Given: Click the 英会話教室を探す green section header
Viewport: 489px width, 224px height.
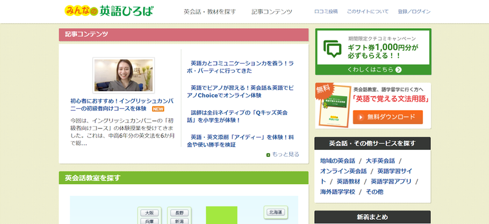Looking at the screenshot, I should pyautogui.click(x=184, y=177).
